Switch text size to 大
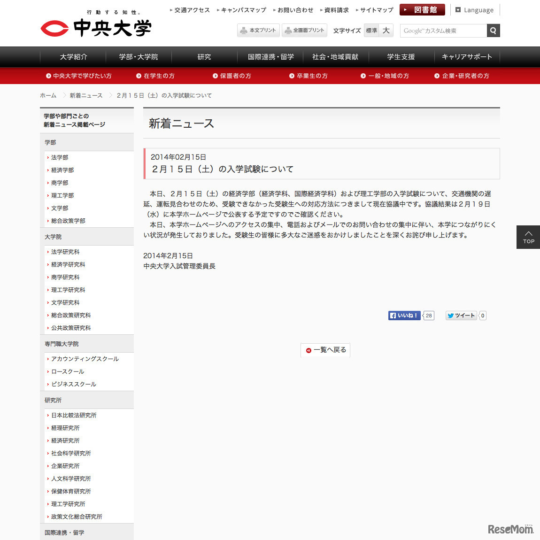540x540 pixels. click(386, 30)
